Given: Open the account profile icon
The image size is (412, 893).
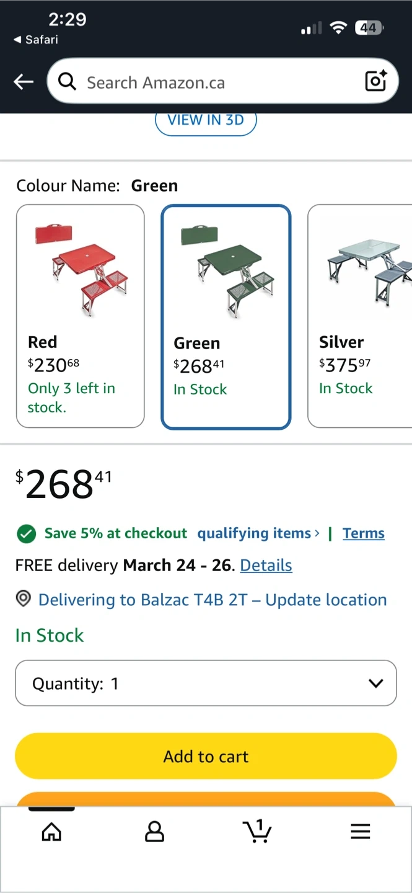Looking at the screenshot, I should [x=154, y=832].
